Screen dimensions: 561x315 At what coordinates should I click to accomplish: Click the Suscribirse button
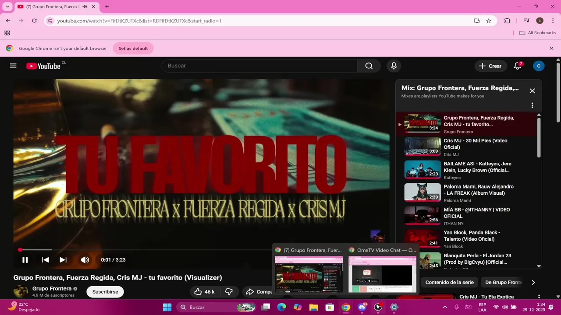pos(105,292)
